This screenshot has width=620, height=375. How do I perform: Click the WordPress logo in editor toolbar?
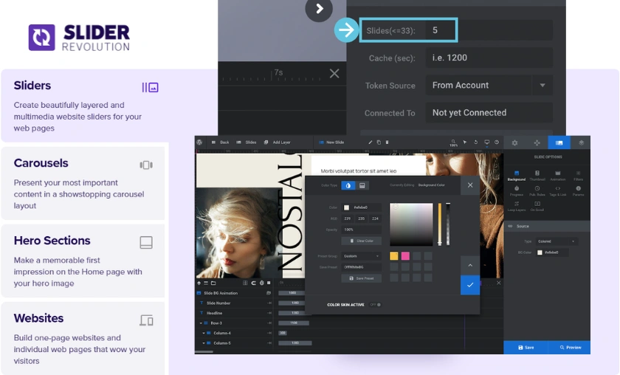tap(200, 142)
